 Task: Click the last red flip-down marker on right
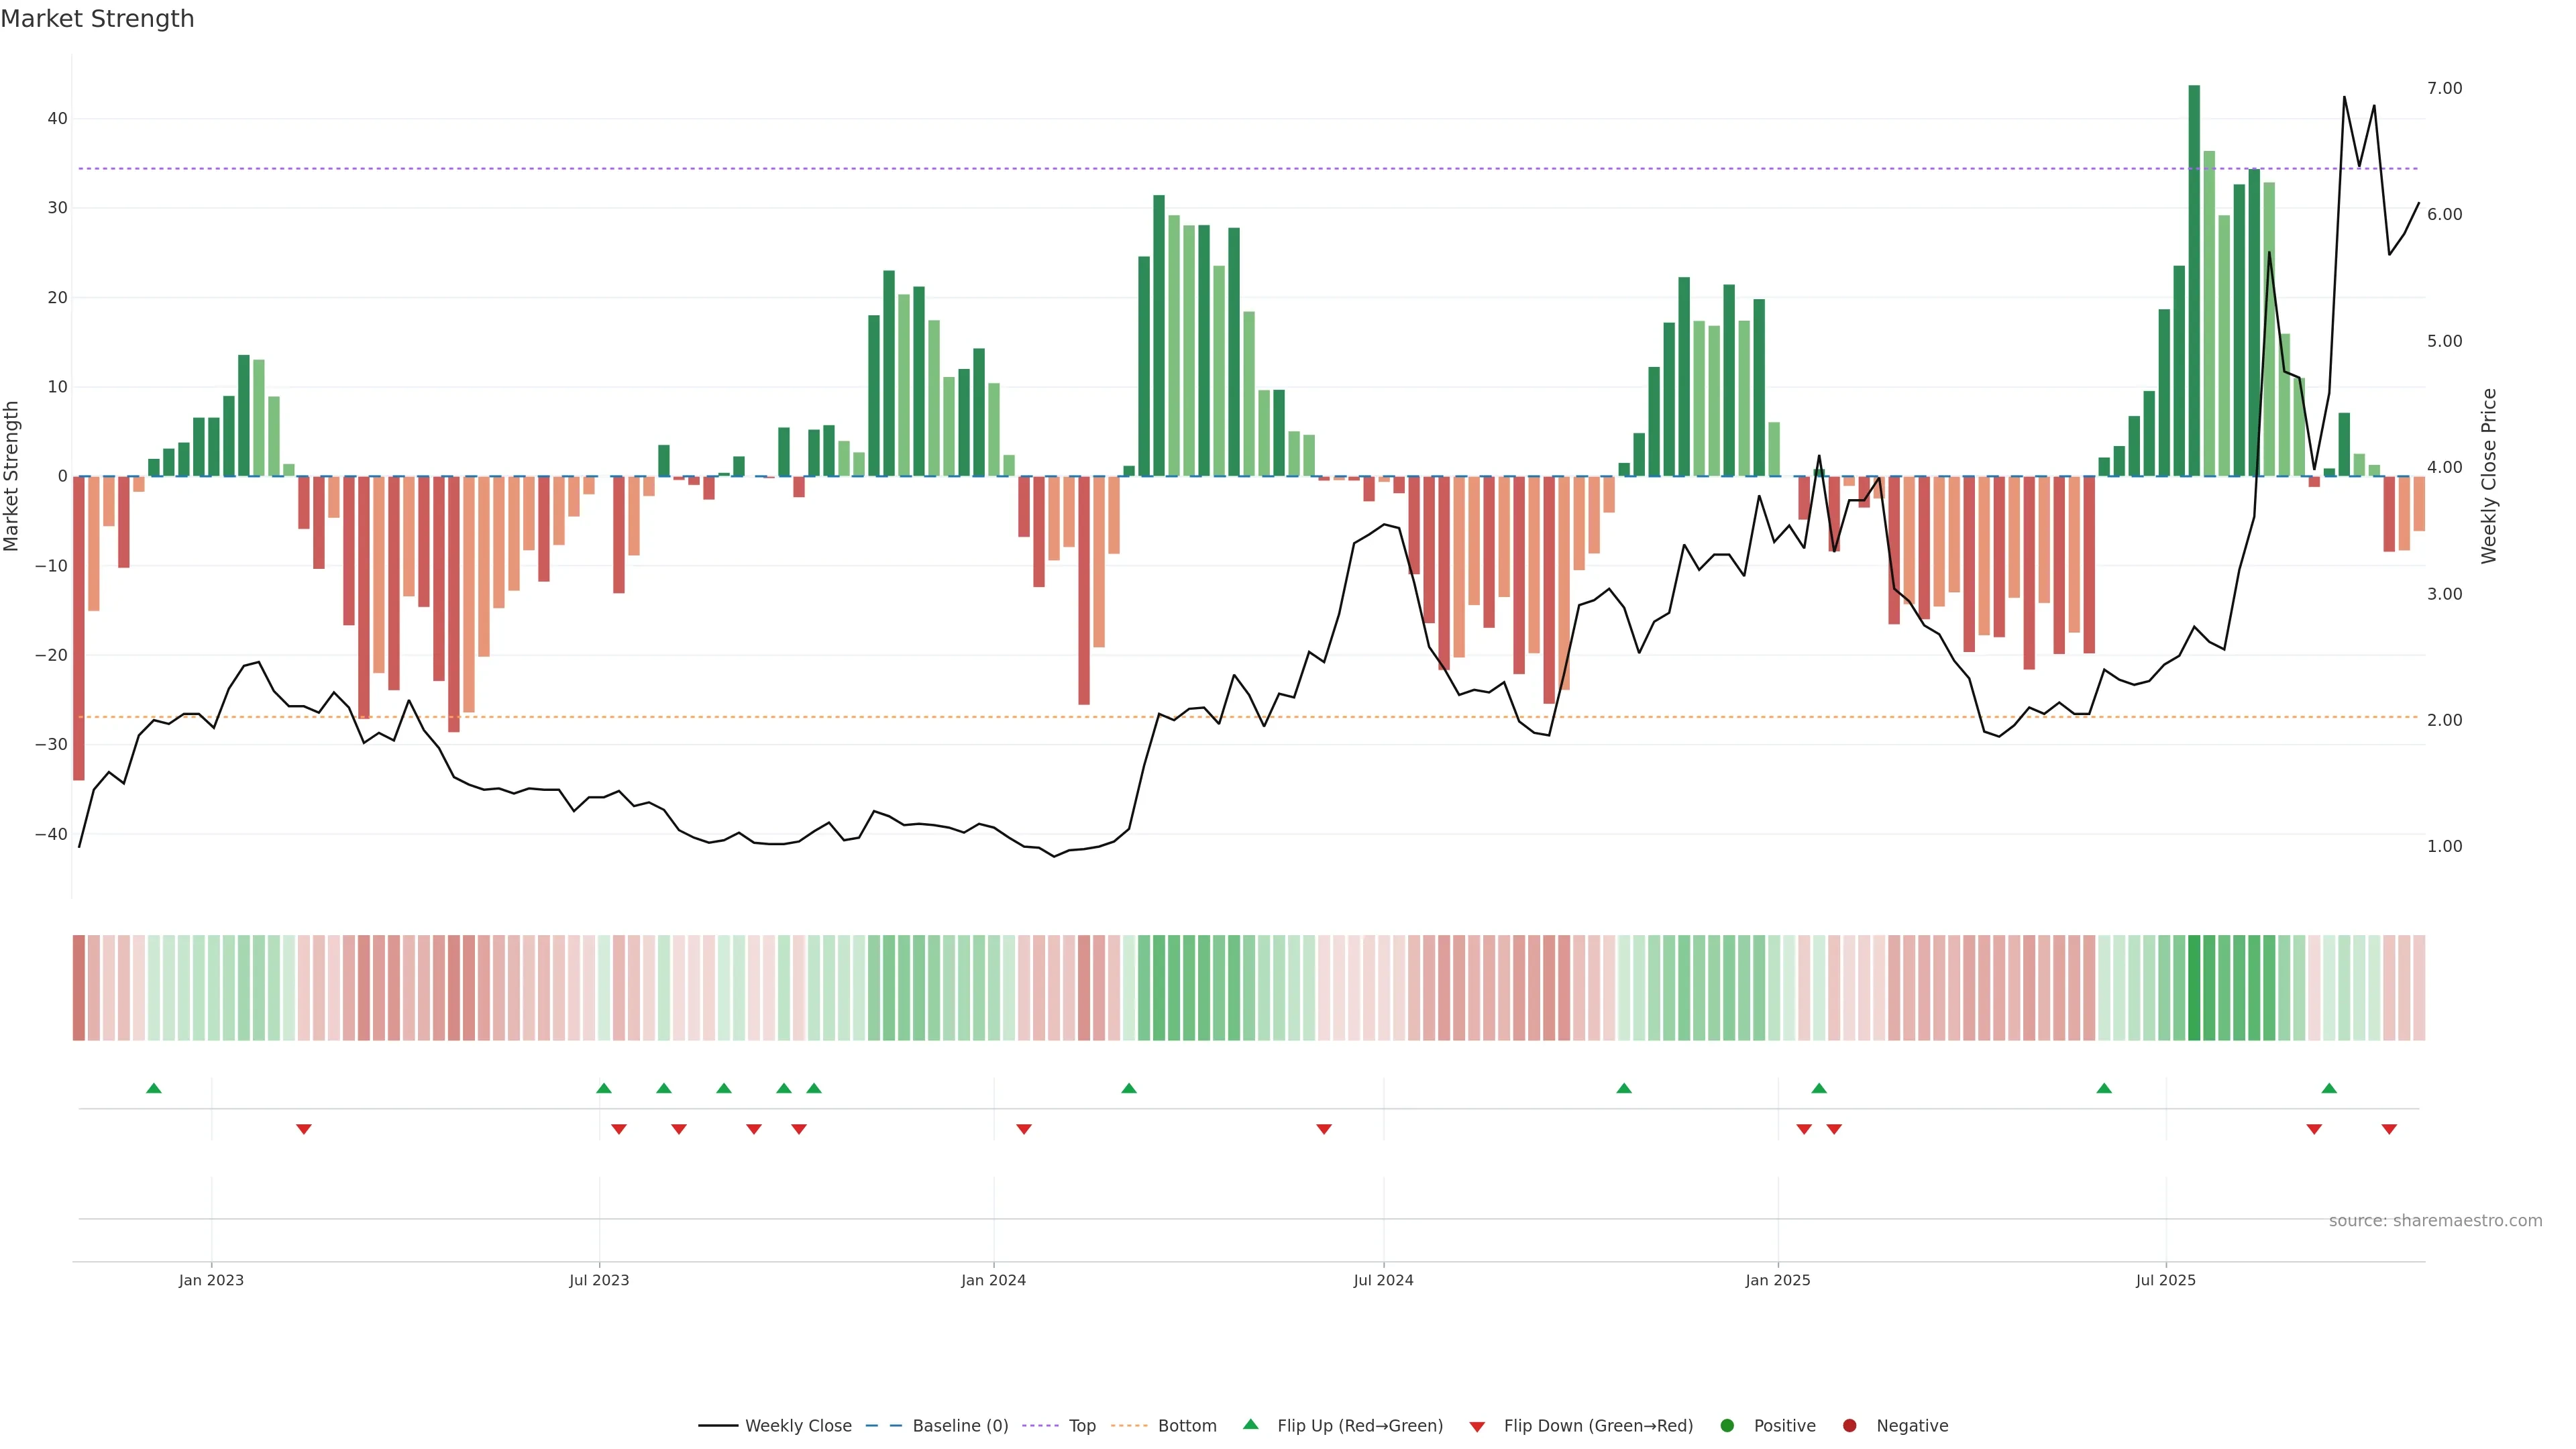pos(2389,1129)
